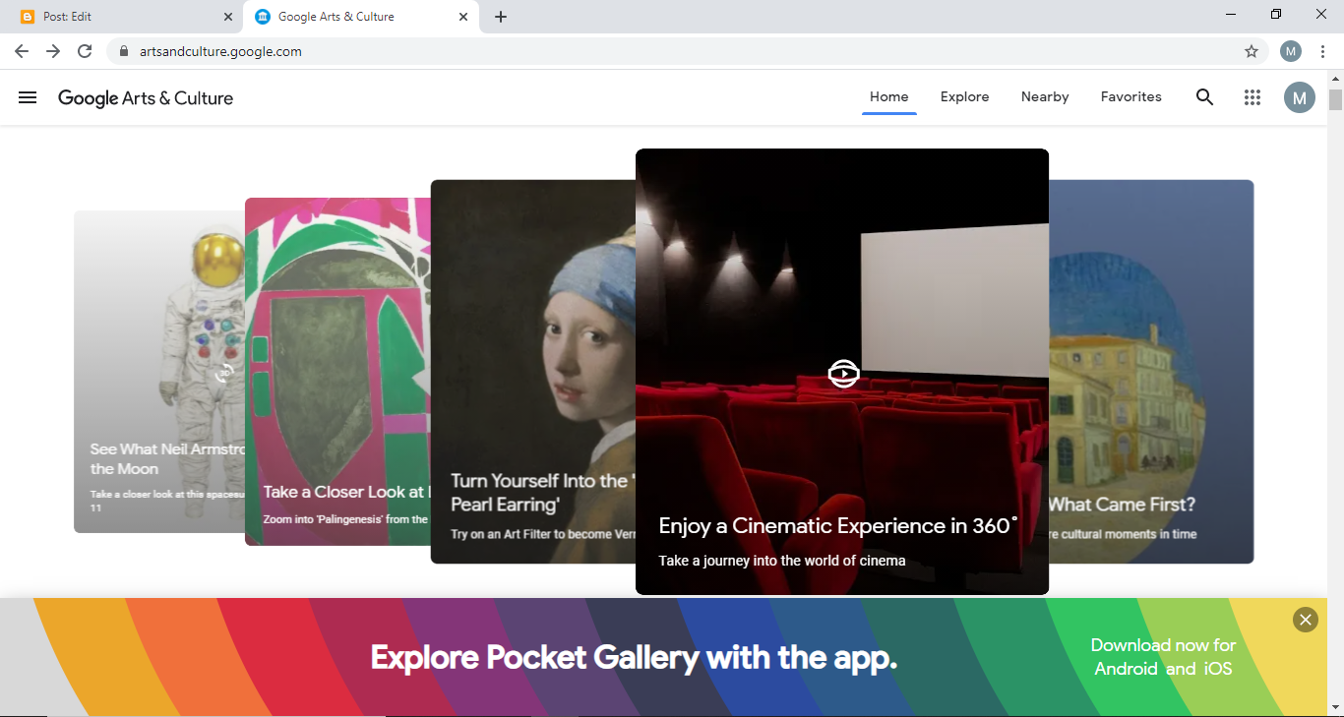Open the What Came First? card
Screen dimensions: 1344x717
click(1151, 372)
